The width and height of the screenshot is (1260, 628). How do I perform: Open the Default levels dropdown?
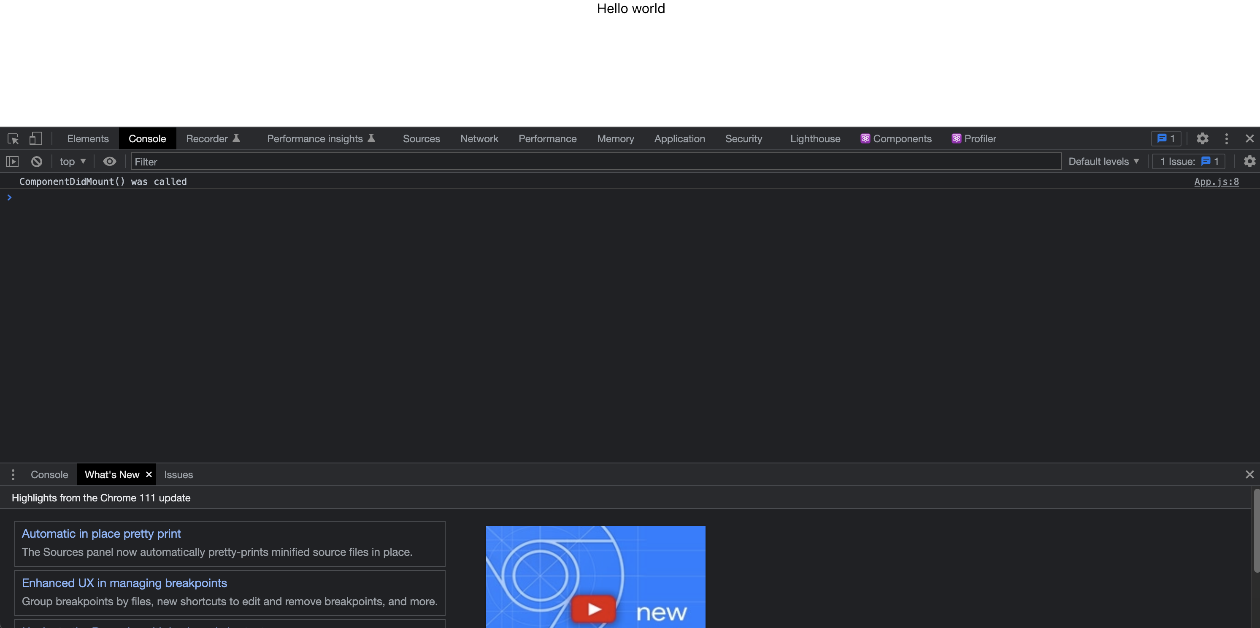pos(1103,161)
